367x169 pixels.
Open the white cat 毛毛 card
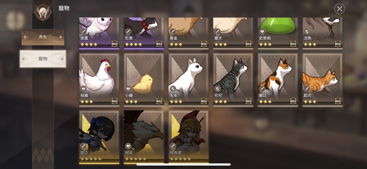point(188,79)
